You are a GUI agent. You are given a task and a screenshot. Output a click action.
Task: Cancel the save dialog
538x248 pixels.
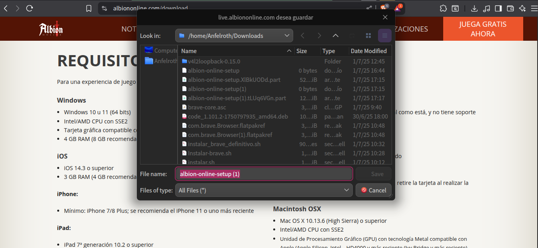373,190
